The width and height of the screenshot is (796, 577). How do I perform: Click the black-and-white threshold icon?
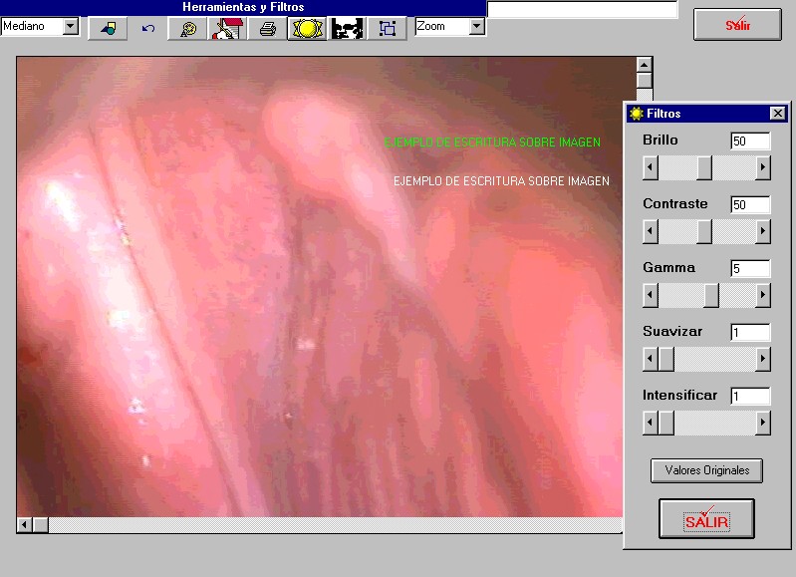[347, 28]
